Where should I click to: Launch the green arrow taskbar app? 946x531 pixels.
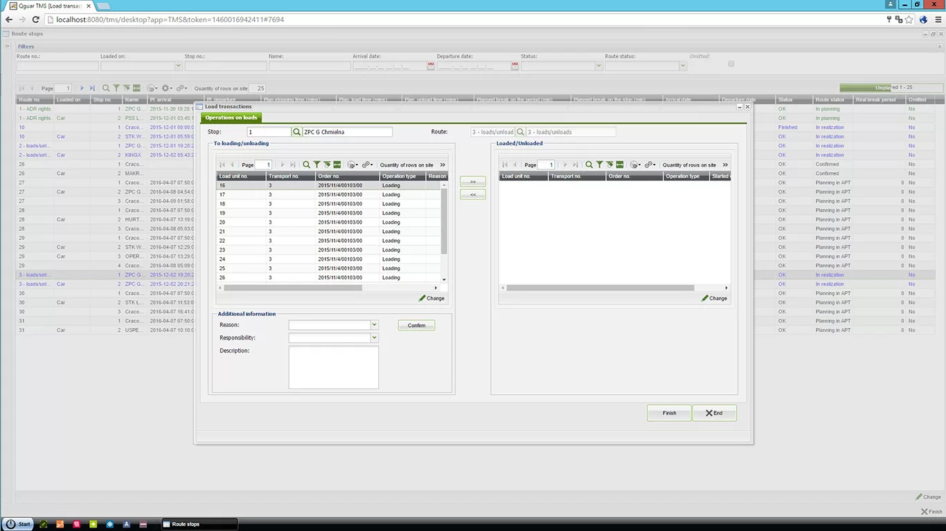point(93,524)
